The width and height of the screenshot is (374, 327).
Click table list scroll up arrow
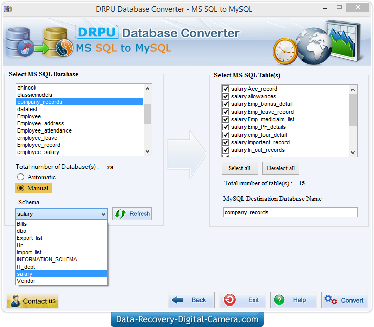pos(353,90)
